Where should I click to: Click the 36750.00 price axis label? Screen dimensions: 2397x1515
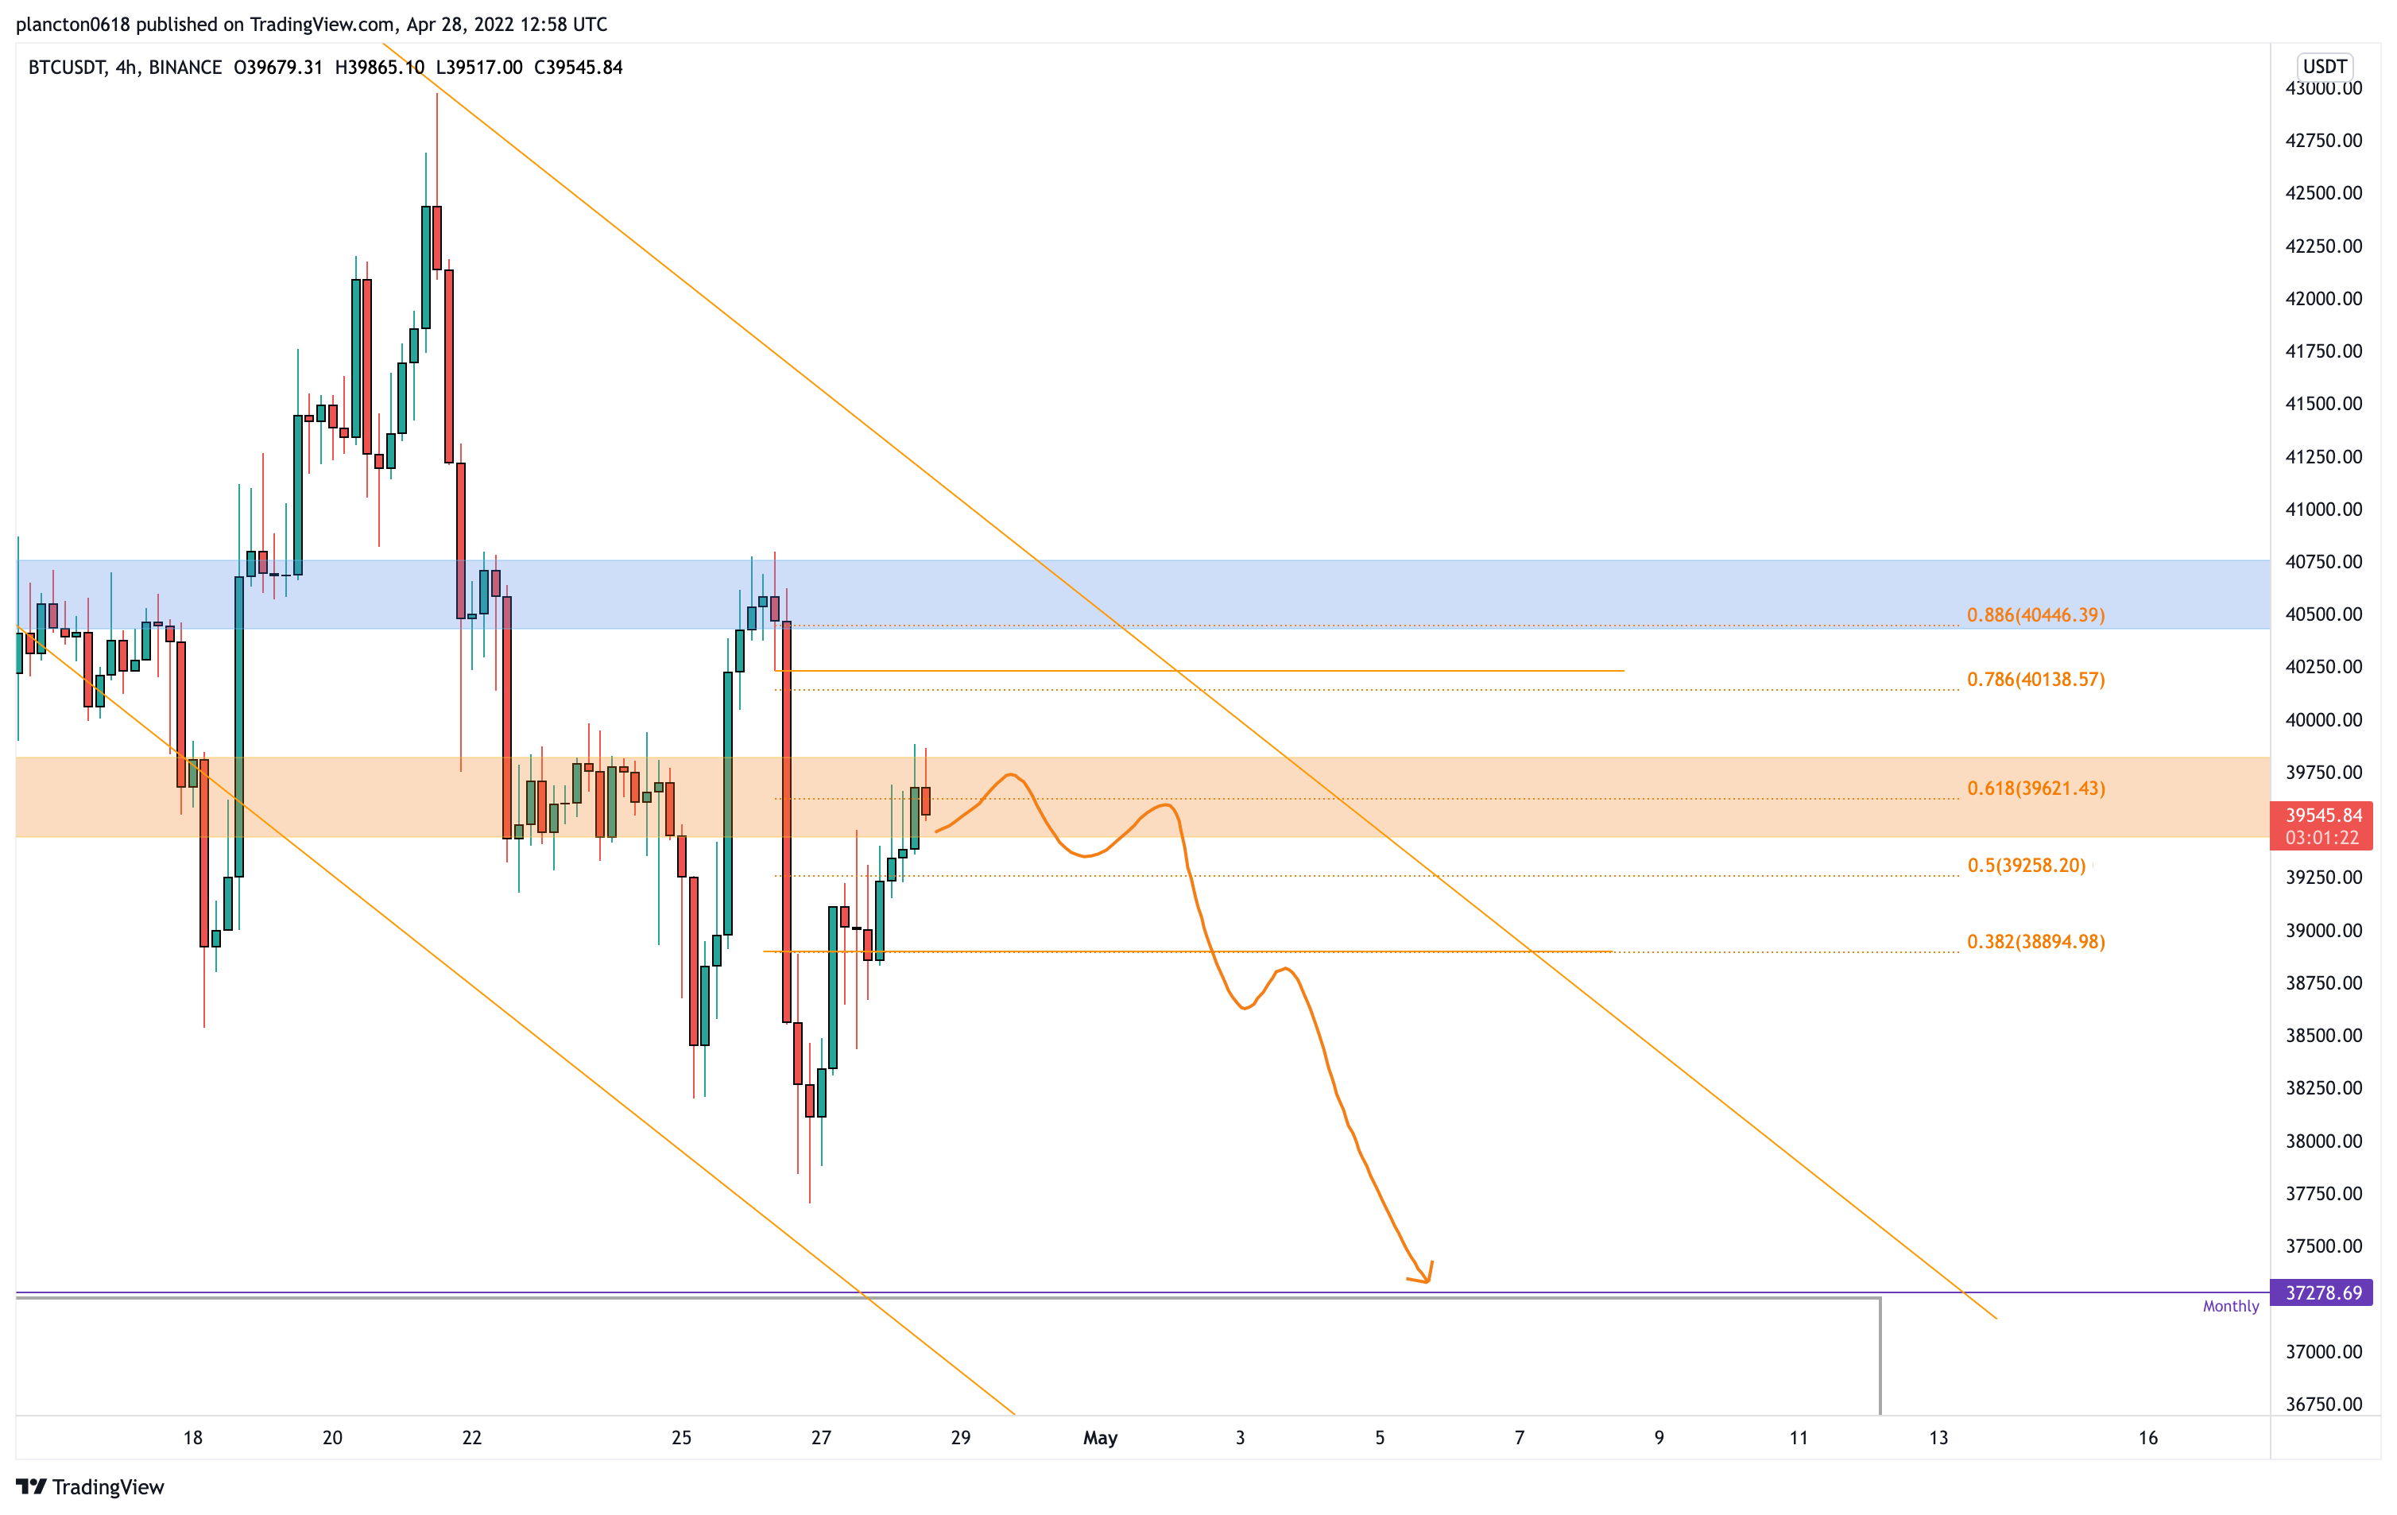[2323, 1405]
